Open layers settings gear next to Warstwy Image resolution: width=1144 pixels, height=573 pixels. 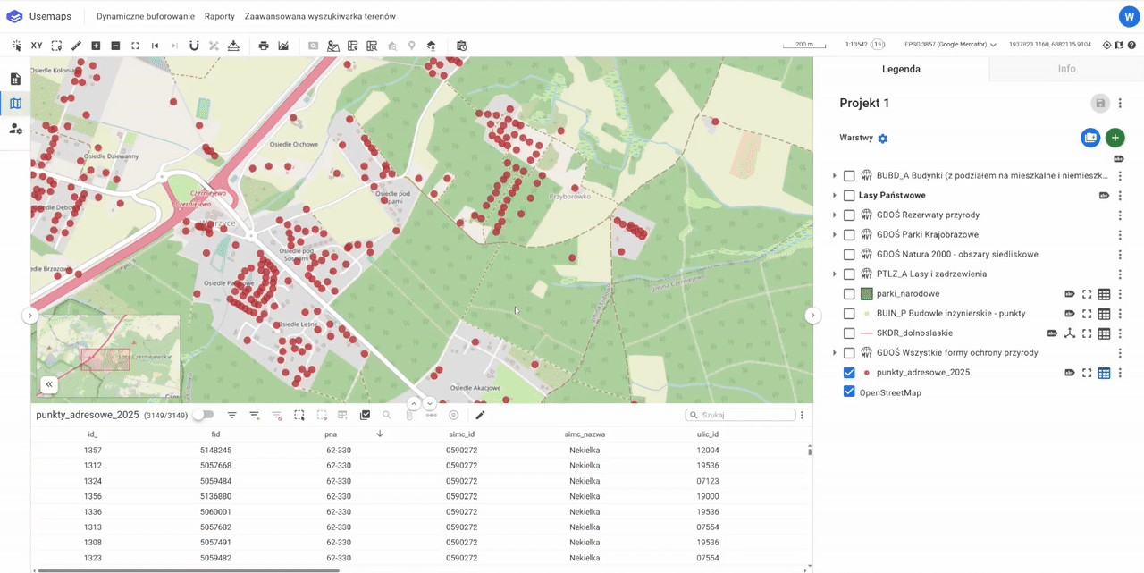(x=883, y=139)
